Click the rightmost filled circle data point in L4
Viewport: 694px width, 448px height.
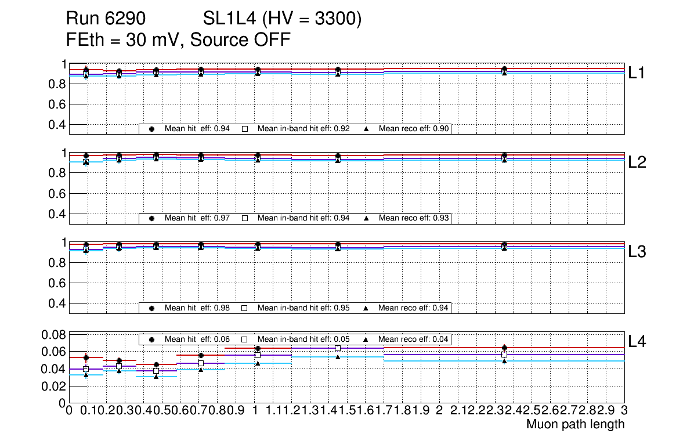504,348
